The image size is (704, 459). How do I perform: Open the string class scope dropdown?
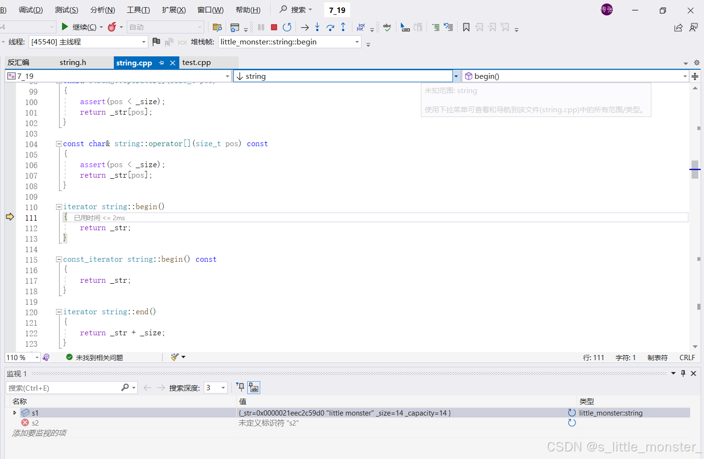point(456,76)
